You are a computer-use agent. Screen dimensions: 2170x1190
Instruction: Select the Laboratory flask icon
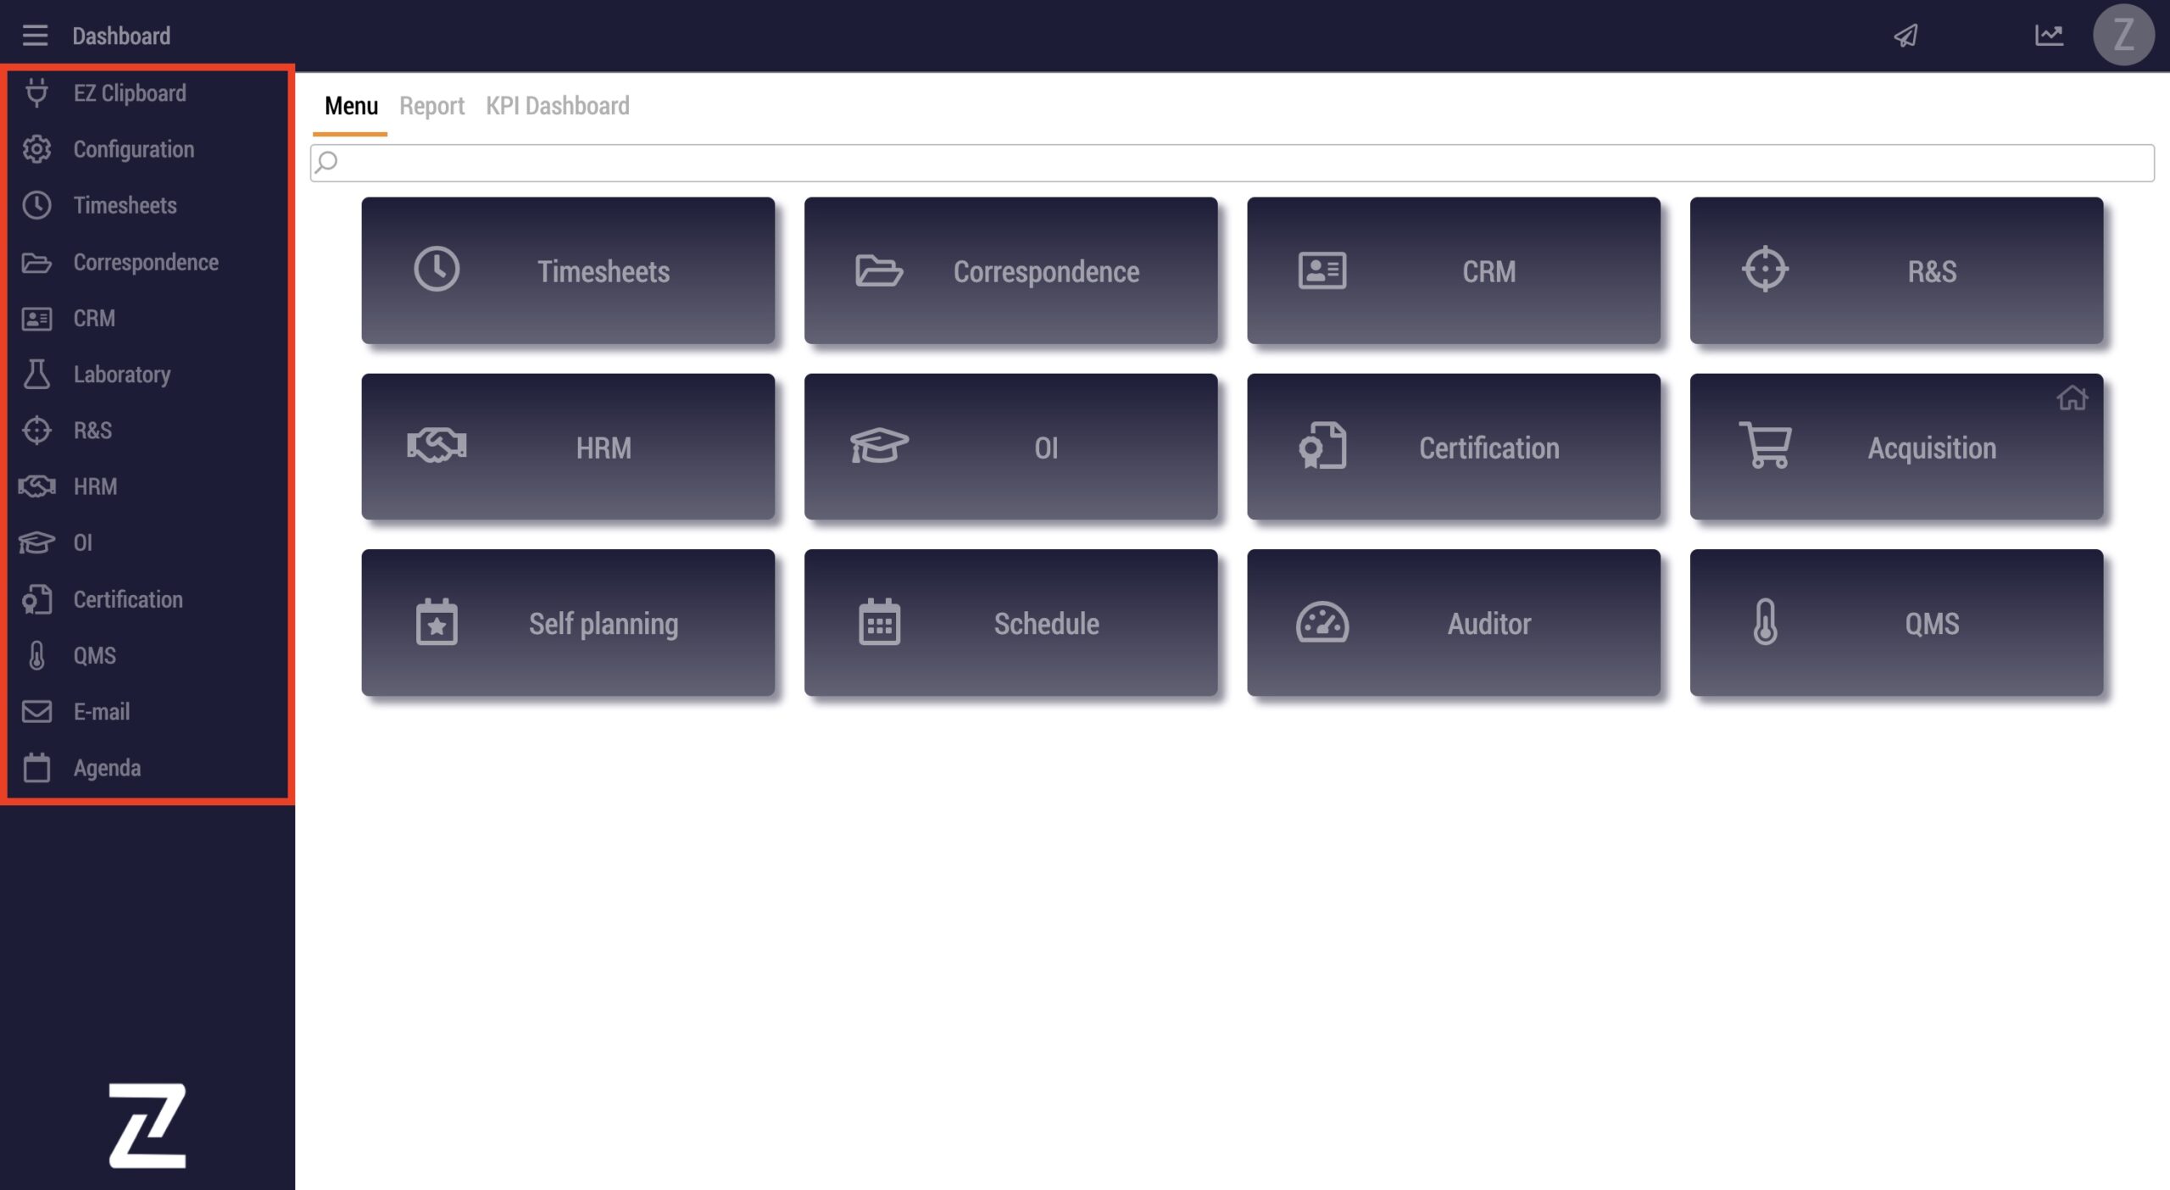[36, 374]
